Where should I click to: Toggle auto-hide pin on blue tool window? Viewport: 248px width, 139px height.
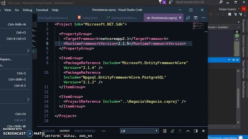[x=233, y=60]
